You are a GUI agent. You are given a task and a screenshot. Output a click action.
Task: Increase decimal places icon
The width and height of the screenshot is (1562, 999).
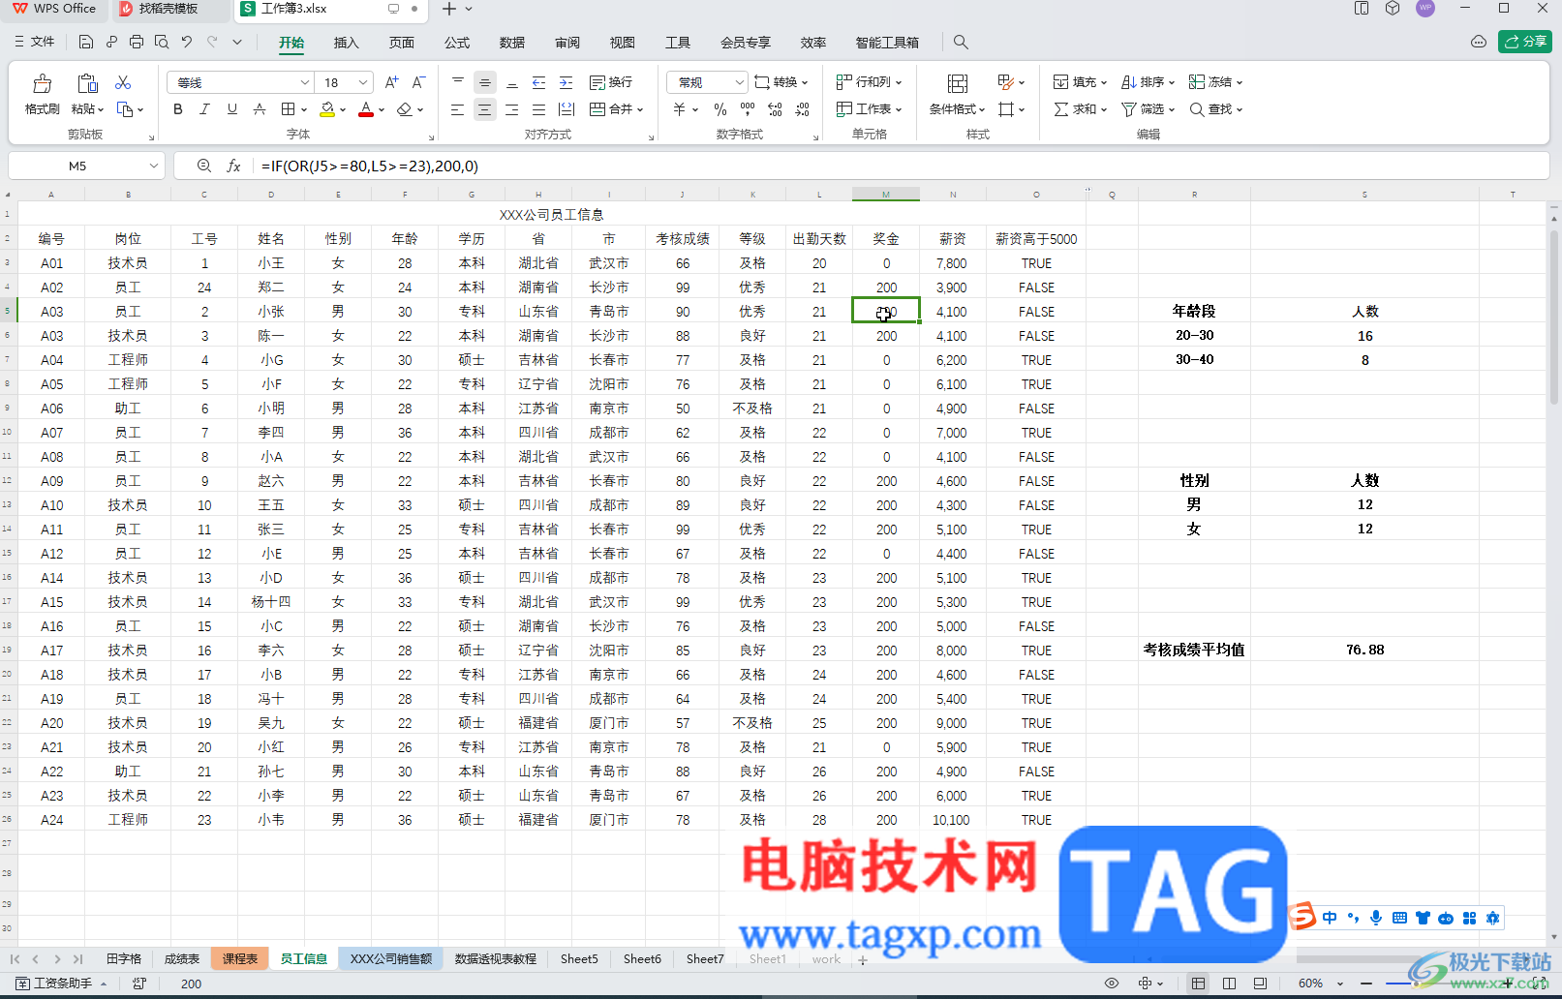tap(775, 109)
